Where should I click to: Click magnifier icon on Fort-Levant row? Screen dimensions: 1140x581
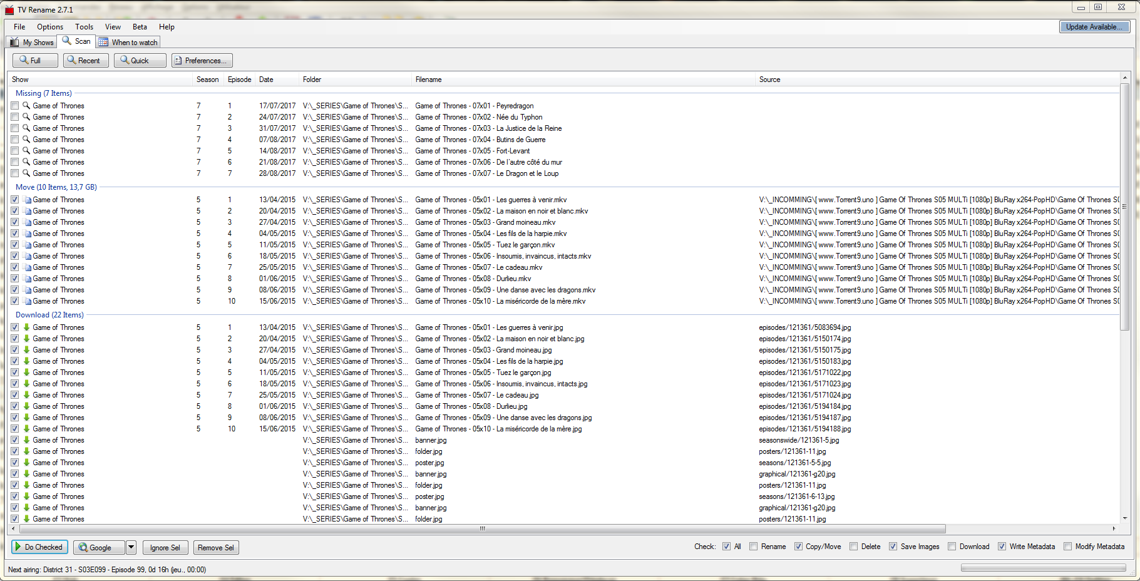pyautogui.click(x=26, y=151)
